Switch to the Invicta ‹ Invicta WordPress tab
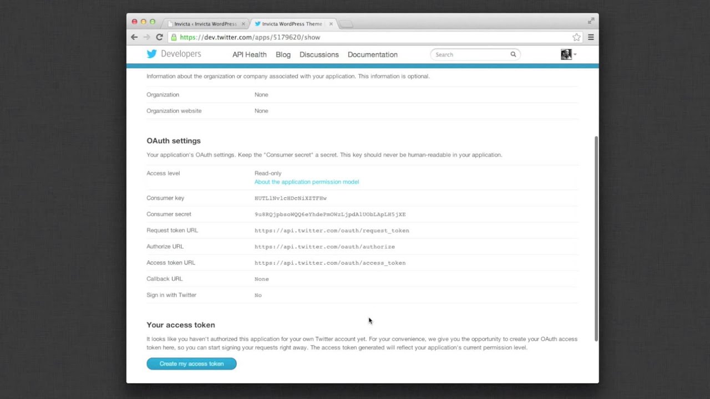The image size is (710, 399). point(205,24)
